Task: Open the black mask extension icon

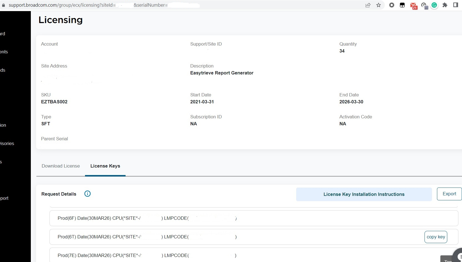Action: click(x=402, y=5)
